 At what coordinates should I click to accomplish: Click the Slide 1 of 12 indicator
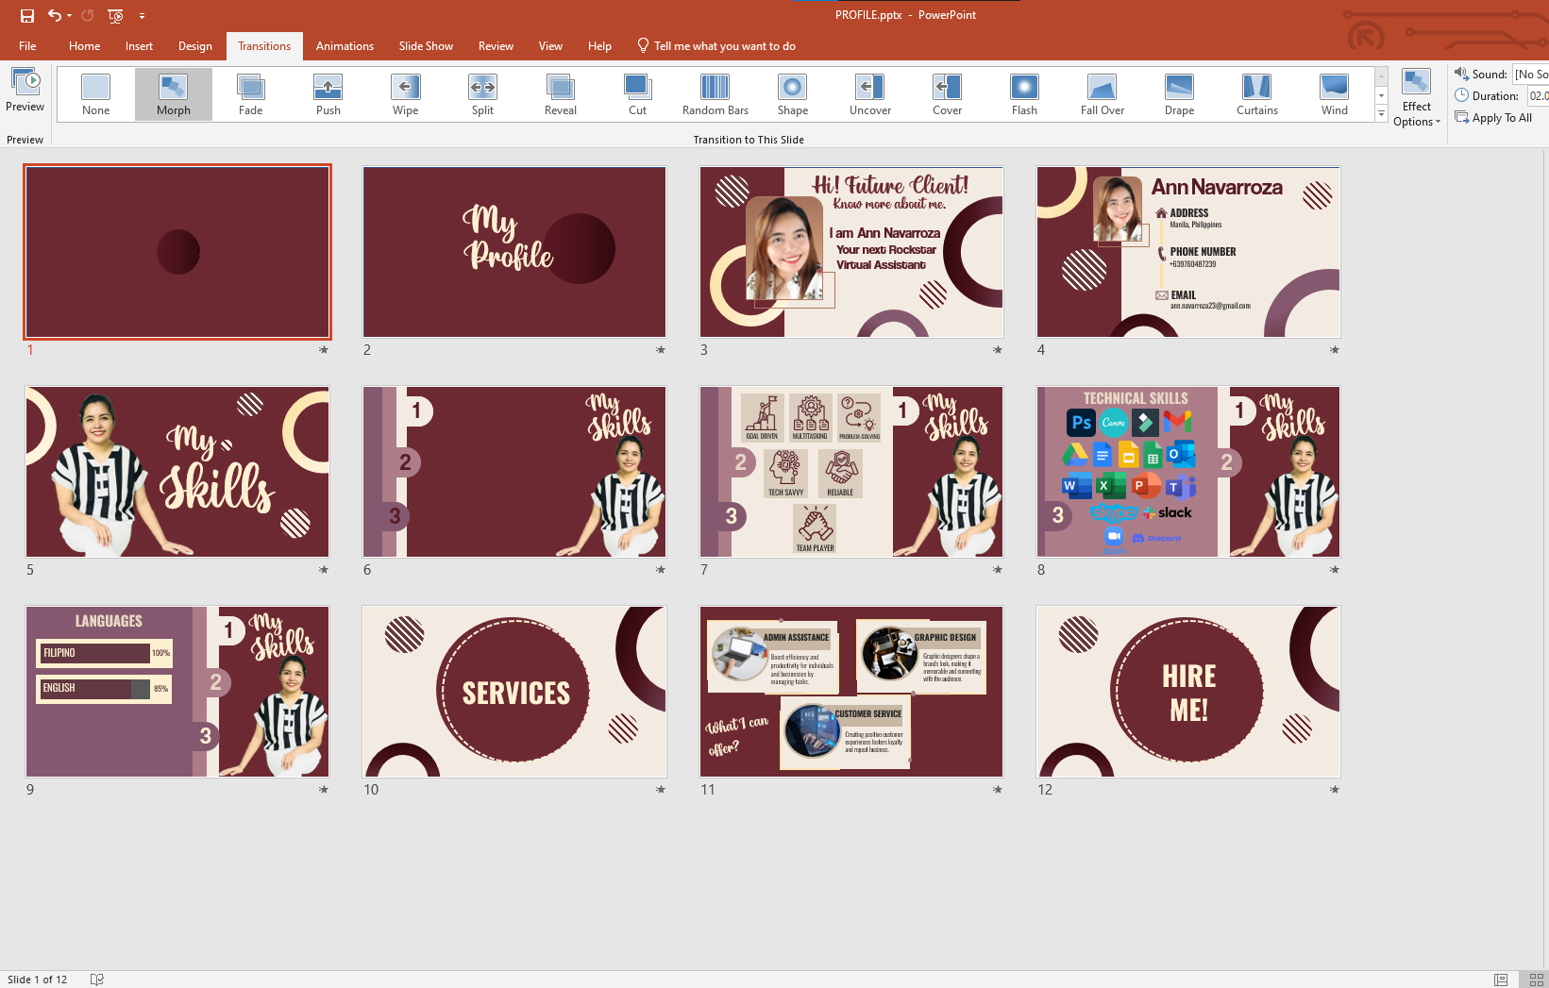coord(38,980)
